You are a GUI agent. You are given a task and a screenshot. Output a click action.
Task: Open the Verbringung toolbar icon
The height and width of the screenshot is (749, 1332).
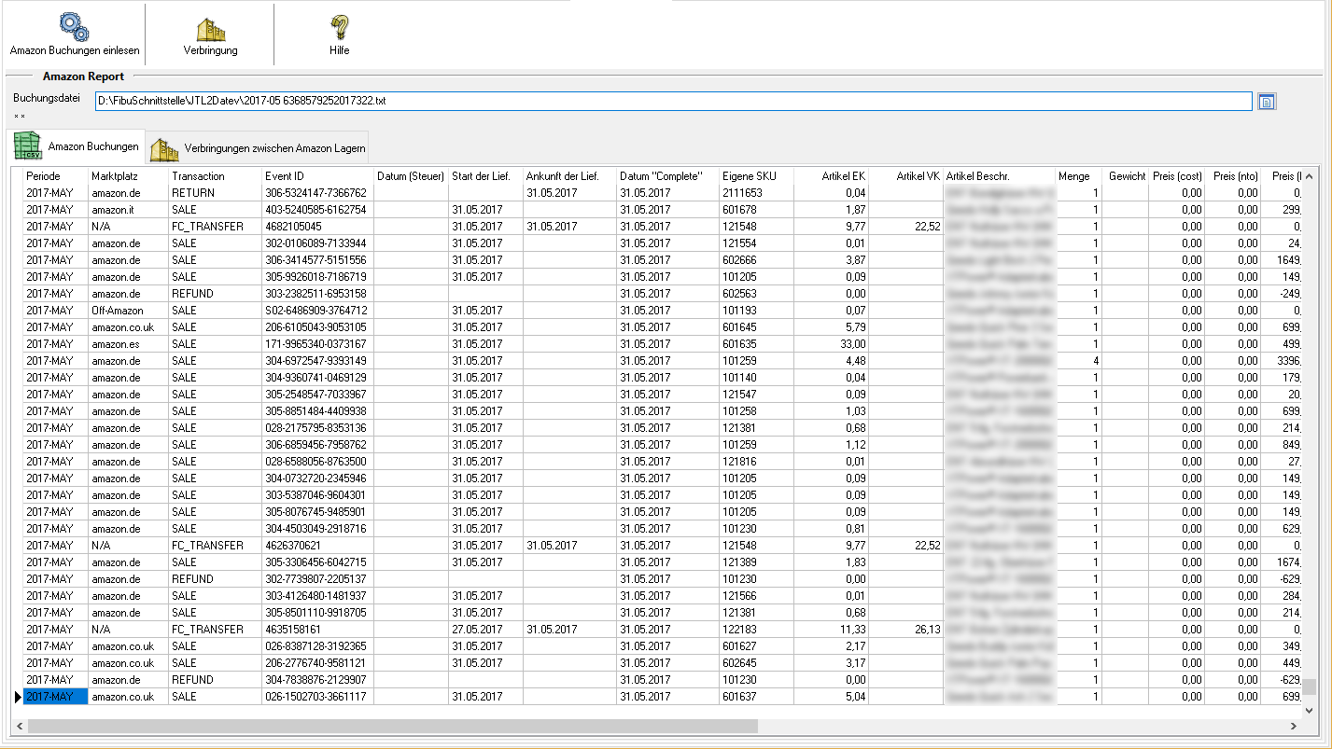tap(210, 28)
